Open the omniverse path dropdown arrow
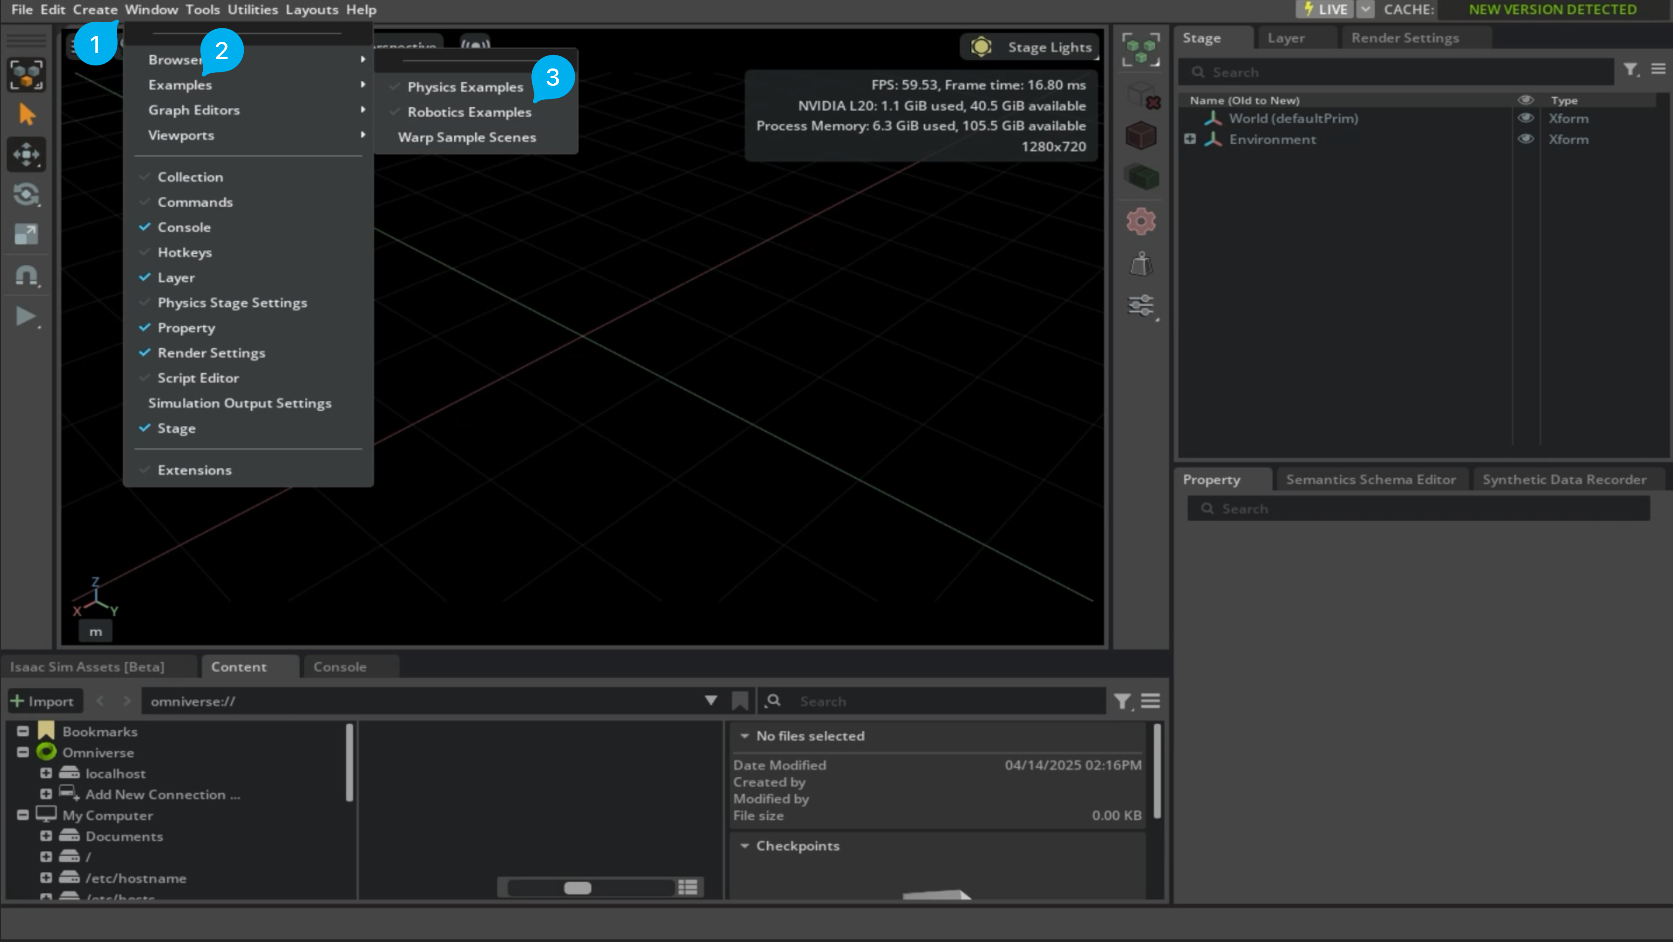The image size is (1673, 942). (x=711, y=700)
